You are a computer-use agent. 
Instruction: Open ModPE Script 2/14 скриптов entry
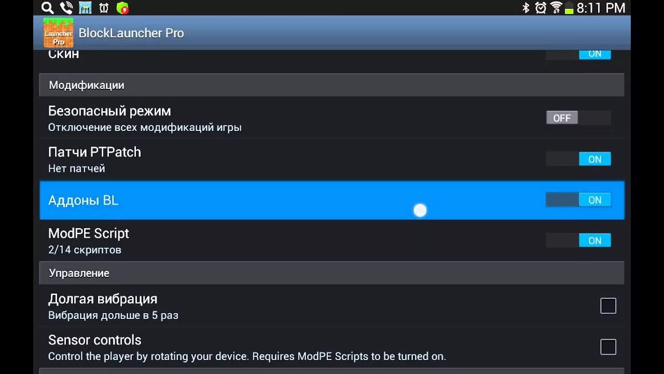[x=332, y=241]
